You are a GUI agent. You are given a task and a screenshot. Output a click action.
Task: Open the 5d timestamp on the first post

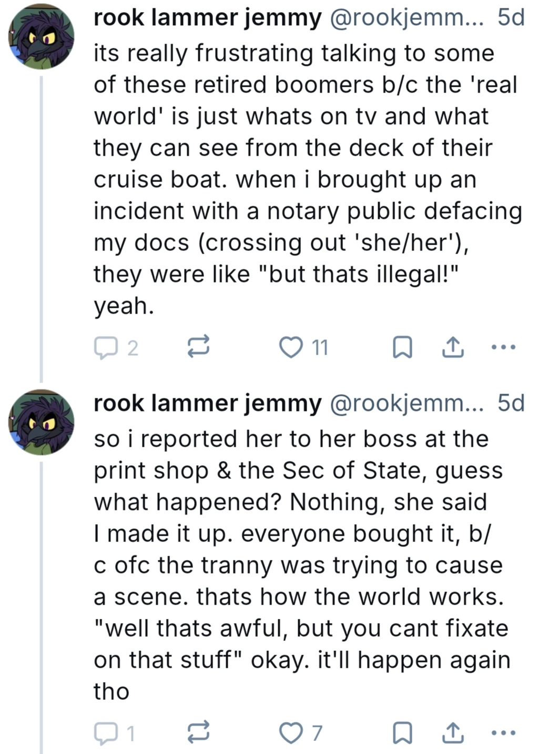[511, 18]
